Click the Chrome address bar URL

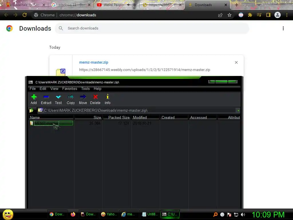tap(78, 15)
